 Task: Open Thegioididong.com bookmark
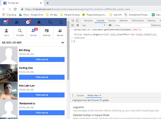coord(94,15)
